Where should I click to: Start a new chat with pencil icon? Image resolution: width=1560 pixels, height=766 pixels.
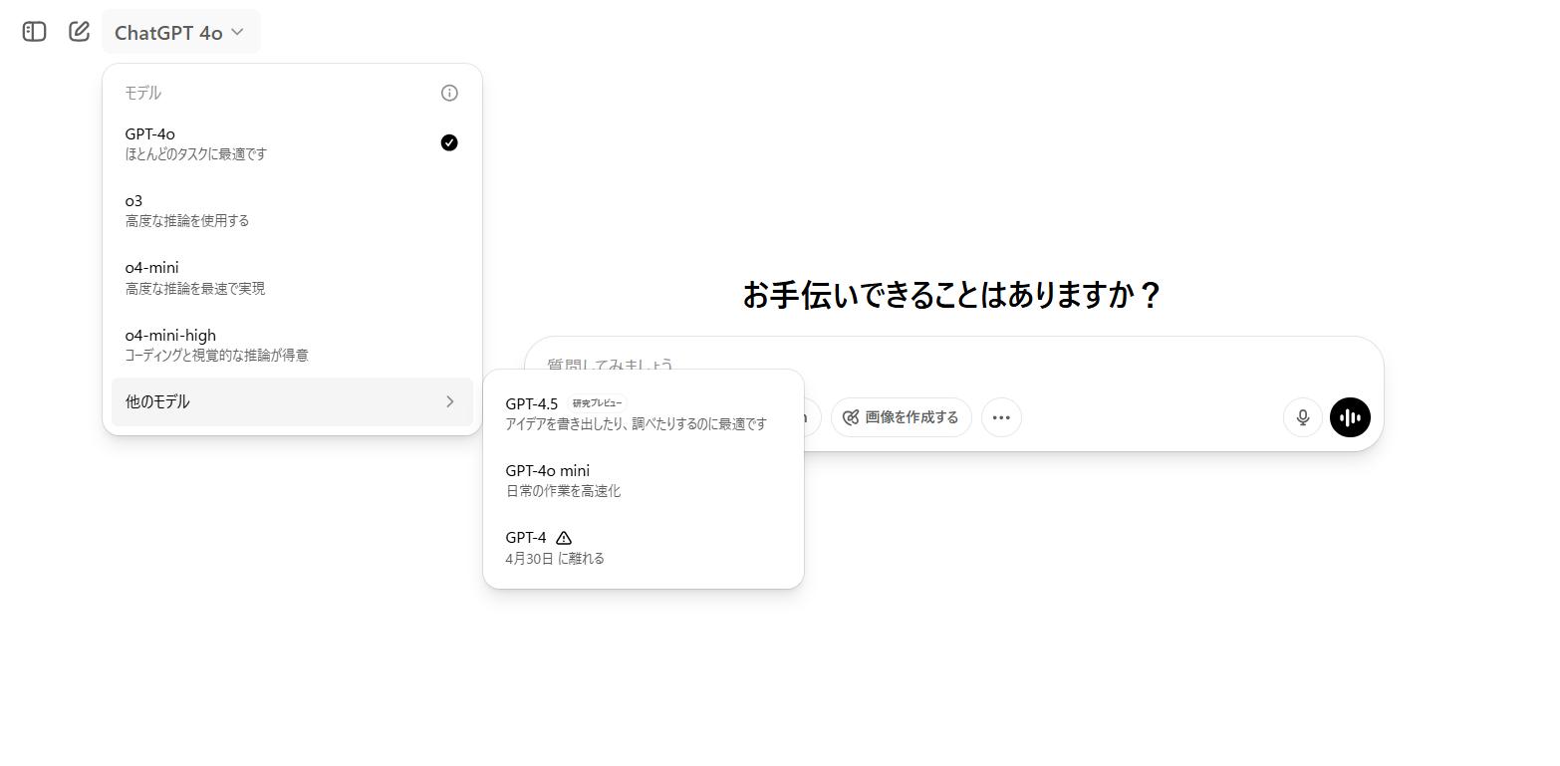click(79, 32)
